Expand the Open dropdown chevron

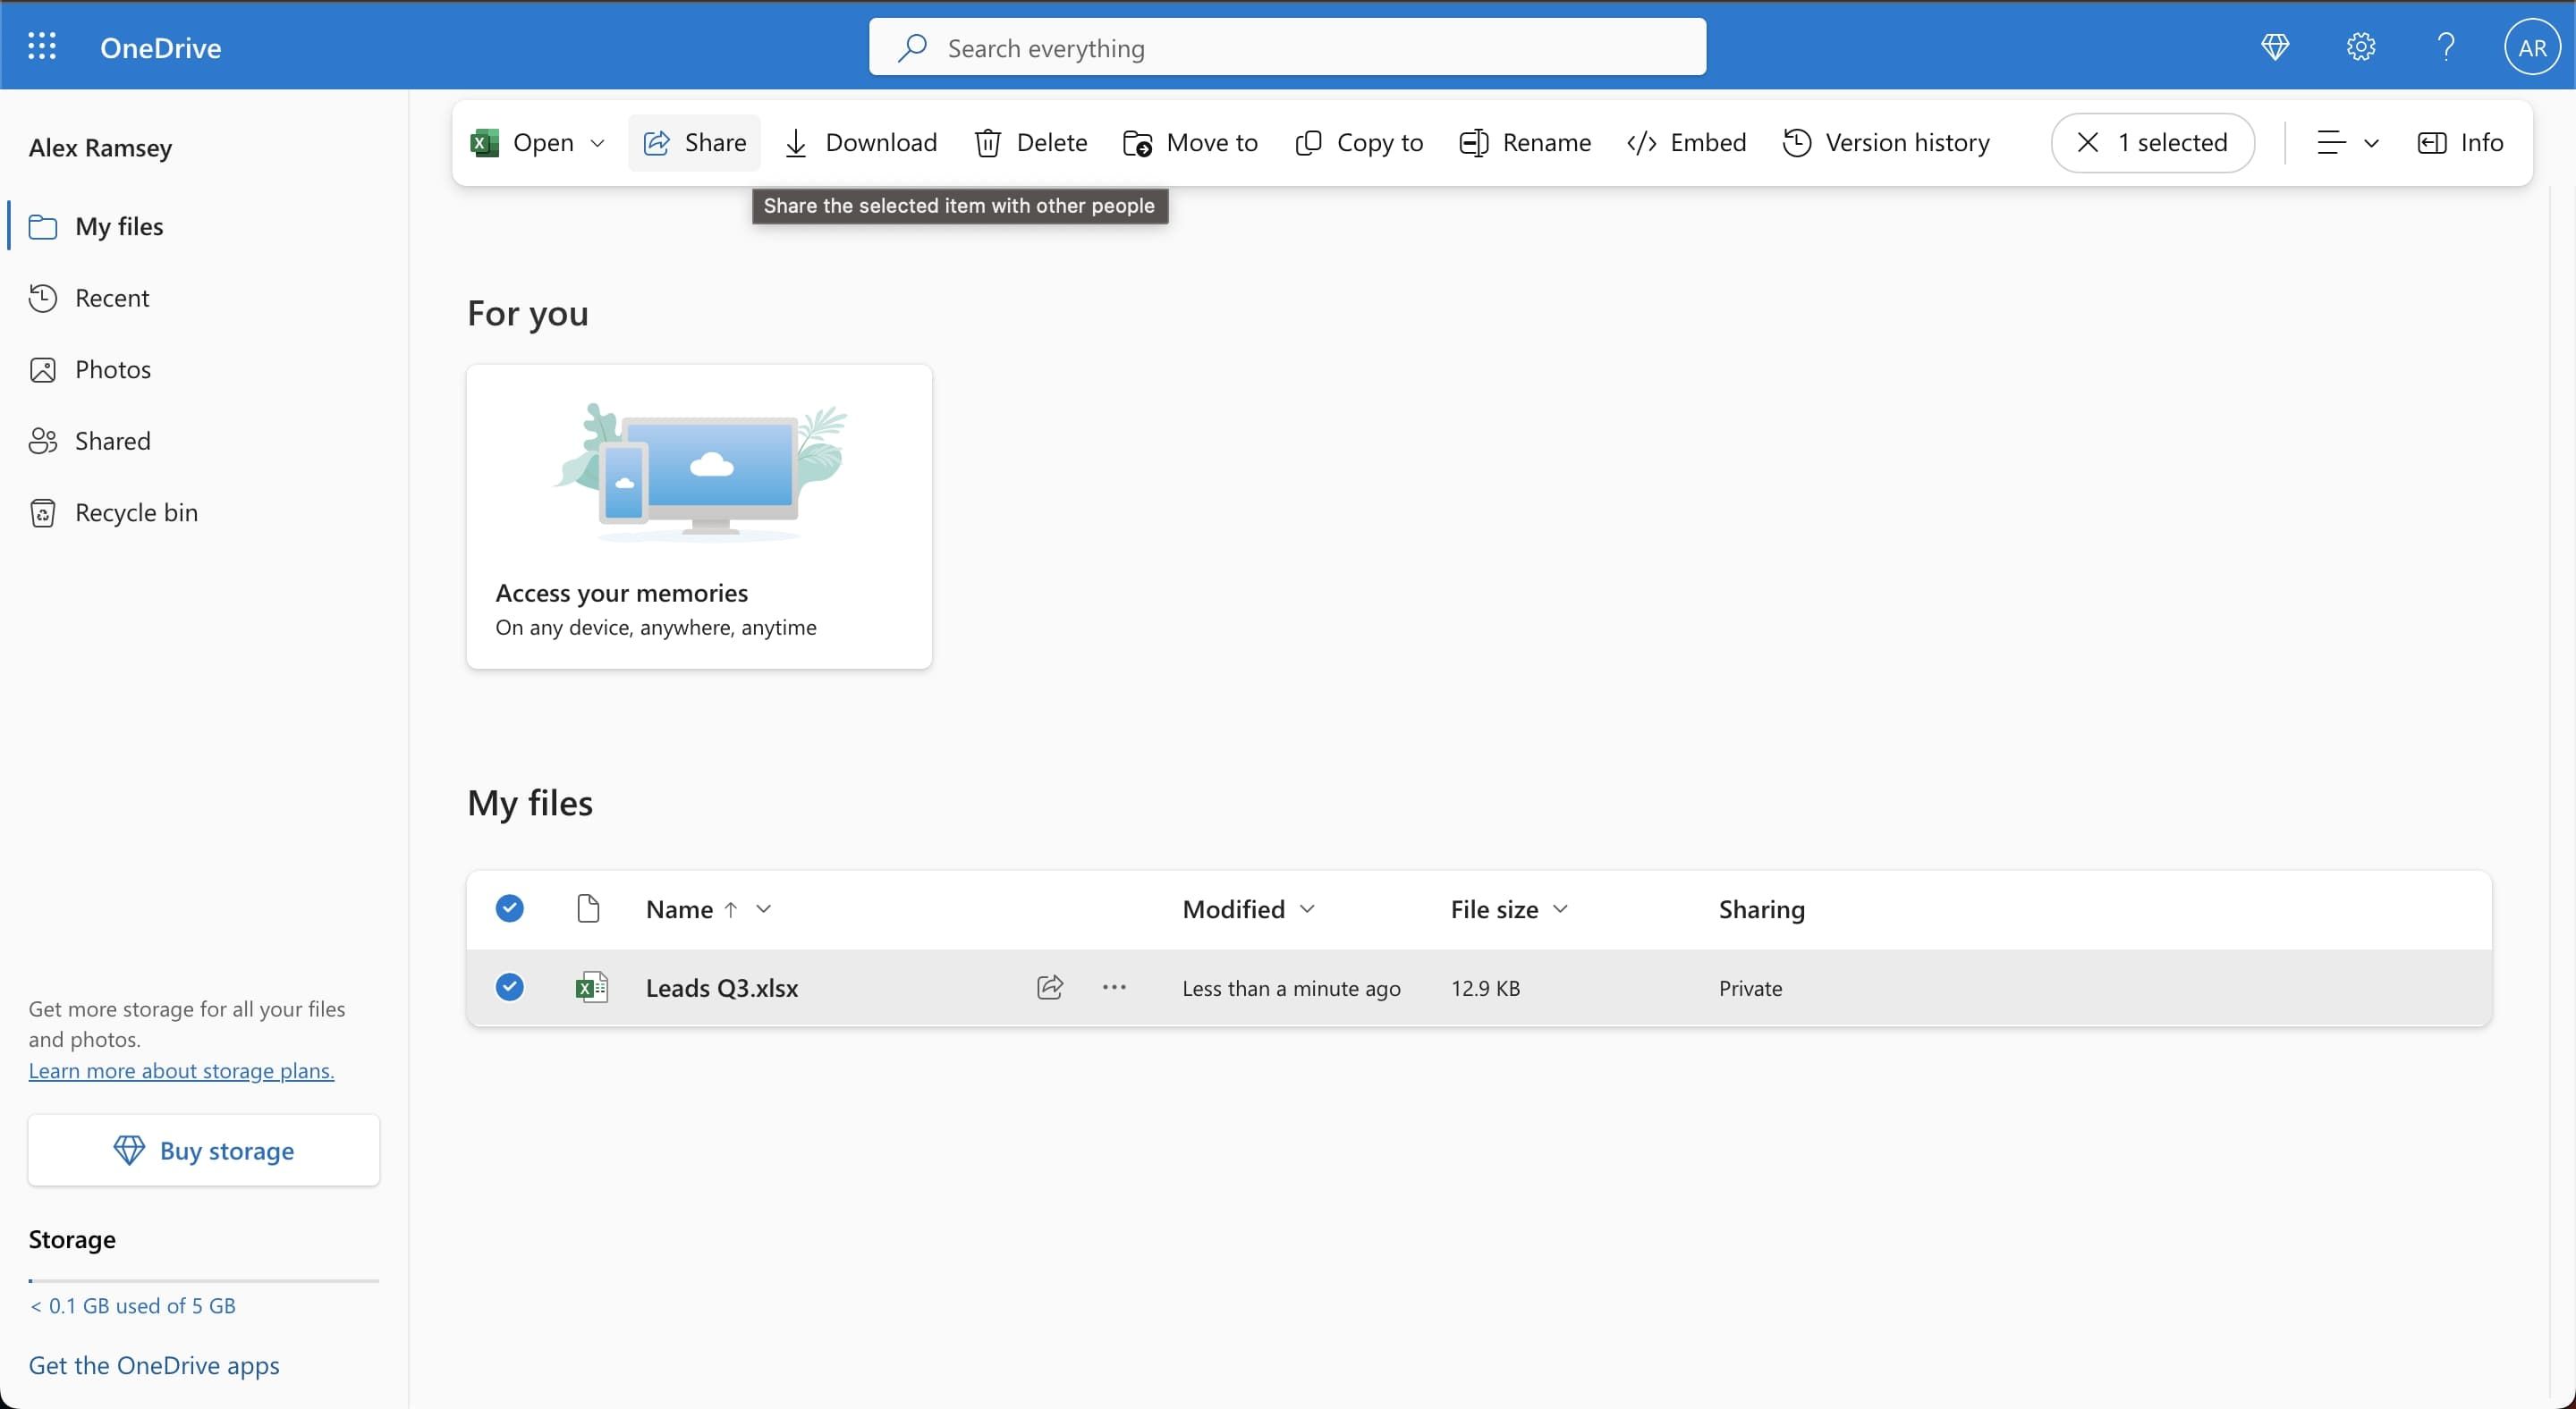[x=597, y=142]
